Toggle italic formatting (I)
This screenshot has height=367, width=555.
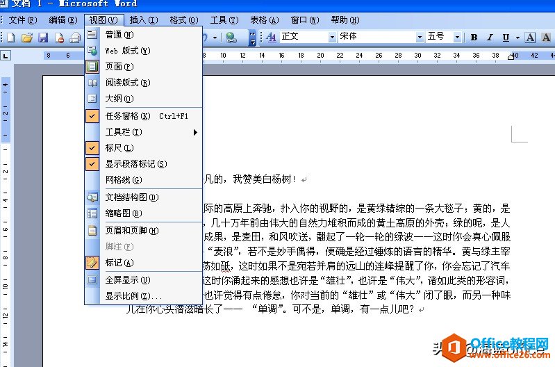coord(490,38)
